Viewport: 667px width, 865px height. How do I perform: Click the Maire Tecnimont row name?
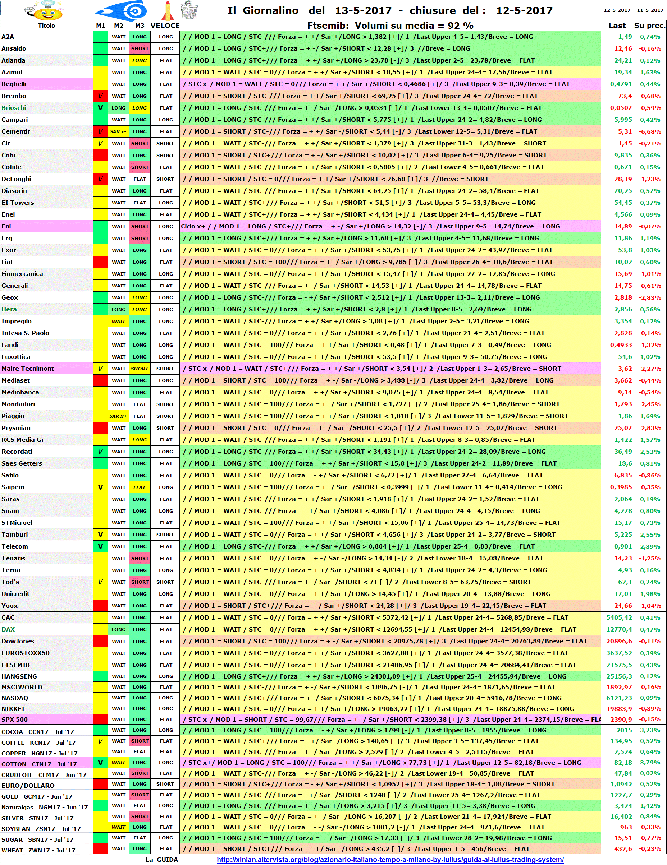point(28,368)
